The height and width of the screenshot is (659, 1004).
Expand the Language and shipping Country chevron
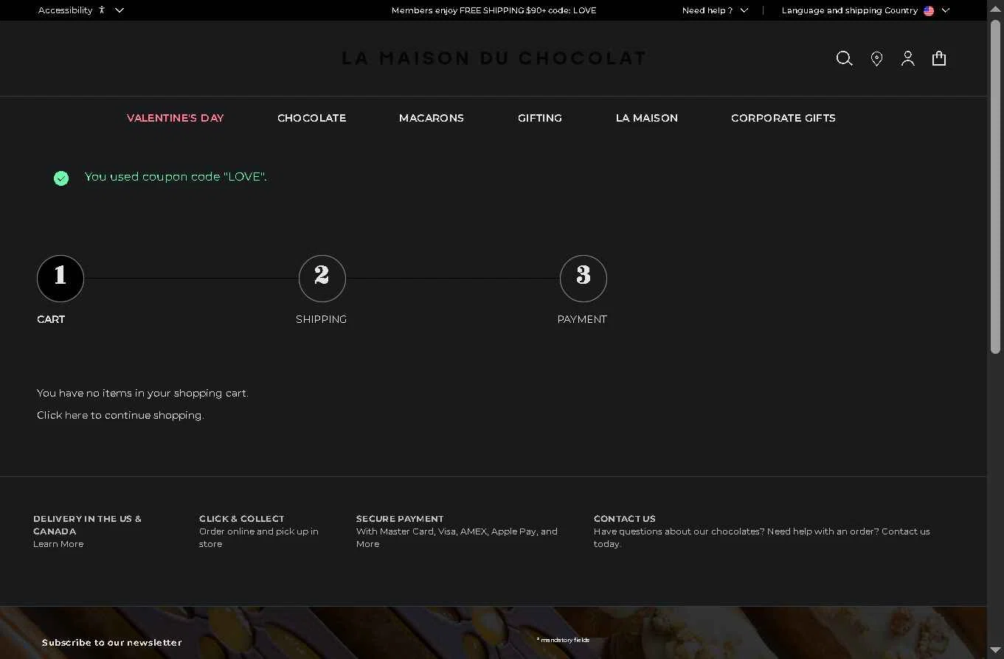pyautogui.click(x=946, y=10)
